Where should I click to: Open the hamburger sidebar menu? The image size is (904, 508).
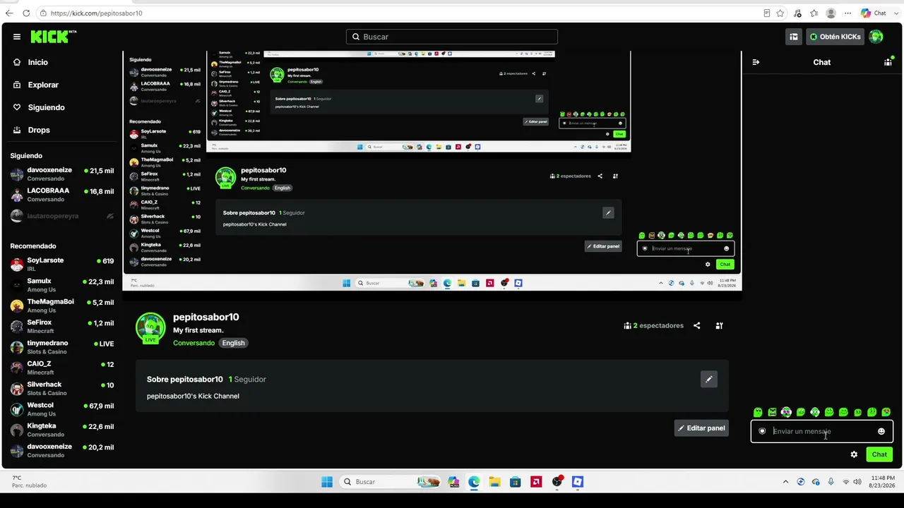coord(16,37)
